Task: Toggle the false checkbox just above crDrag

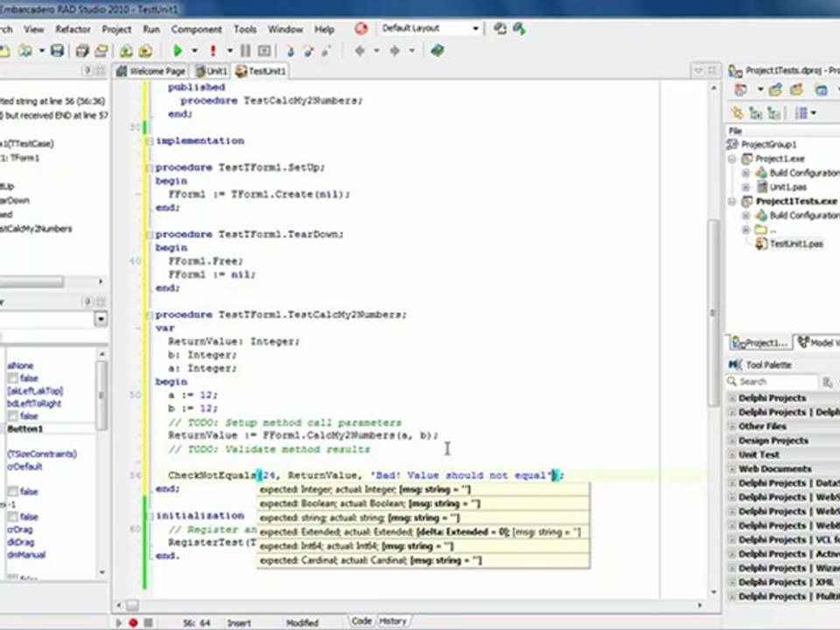Action: 13,517
